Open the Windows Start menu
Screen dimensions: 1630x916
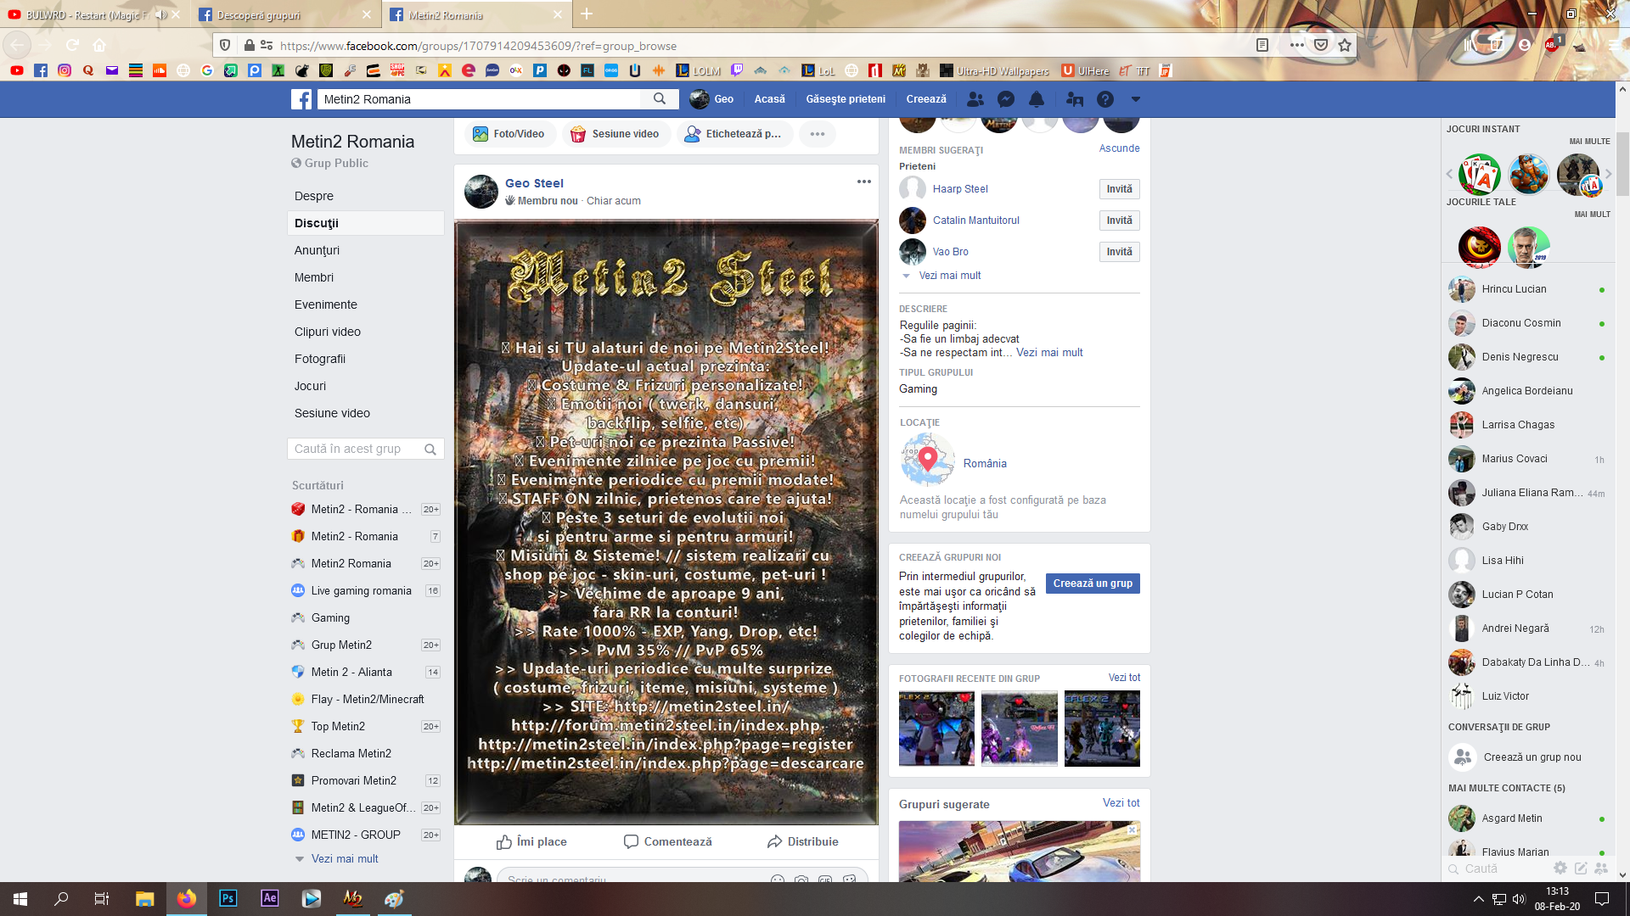point(20,898)
